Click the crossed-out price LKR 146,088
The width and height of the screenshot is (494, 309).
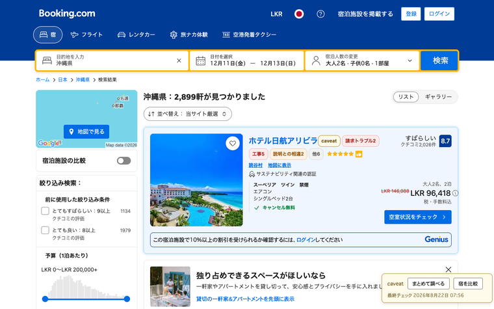coord(395,191)
